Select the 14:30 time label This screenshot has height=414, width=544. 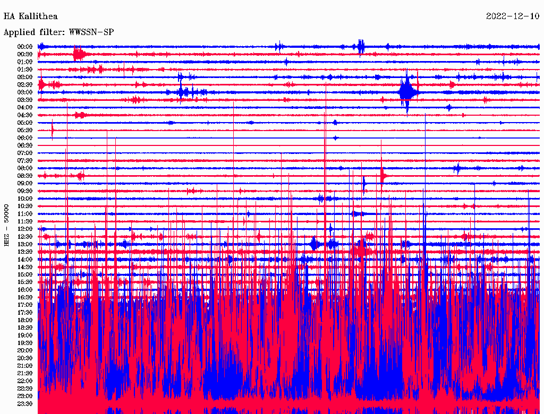point(25,267)
